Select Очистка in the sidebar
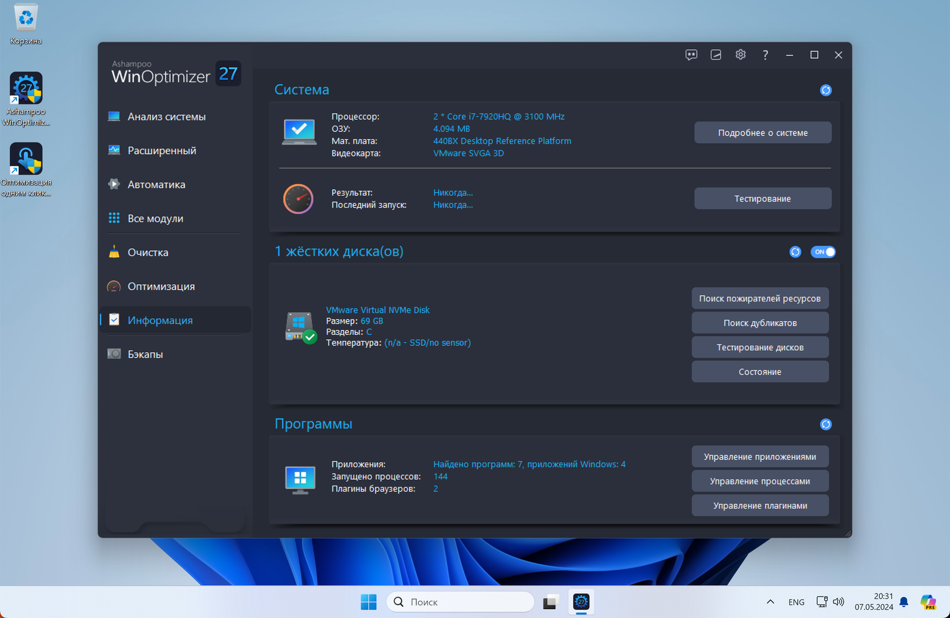This screenshot has width=950, height=618. [175, 253]
